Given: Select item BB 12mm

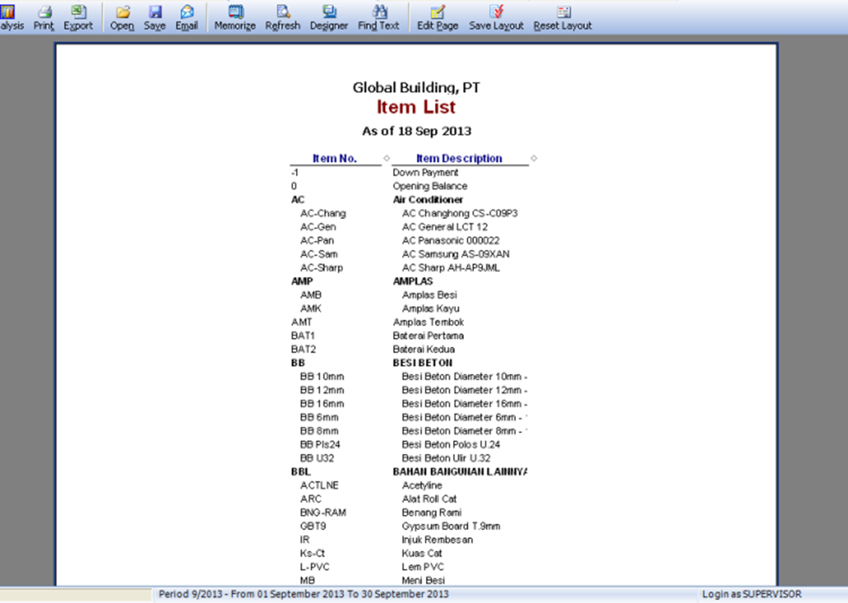Looking at the screenshot, I should pyautogui.click(x=322, y=390).
